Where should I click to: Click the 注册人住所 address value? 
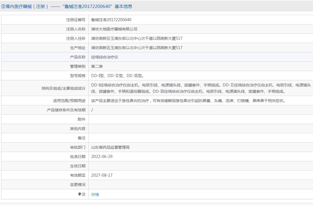tap(137, 38)
